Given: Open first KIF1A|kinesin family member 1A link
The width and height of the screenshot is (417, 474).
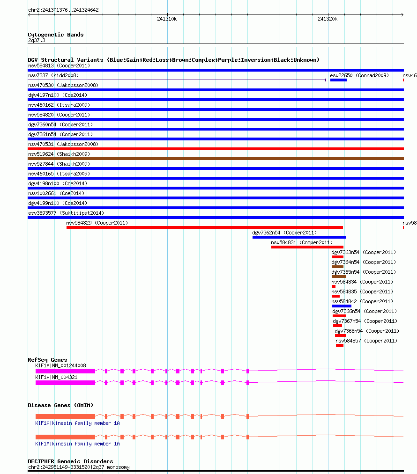Looking at the screenshot, I should 77,423.
